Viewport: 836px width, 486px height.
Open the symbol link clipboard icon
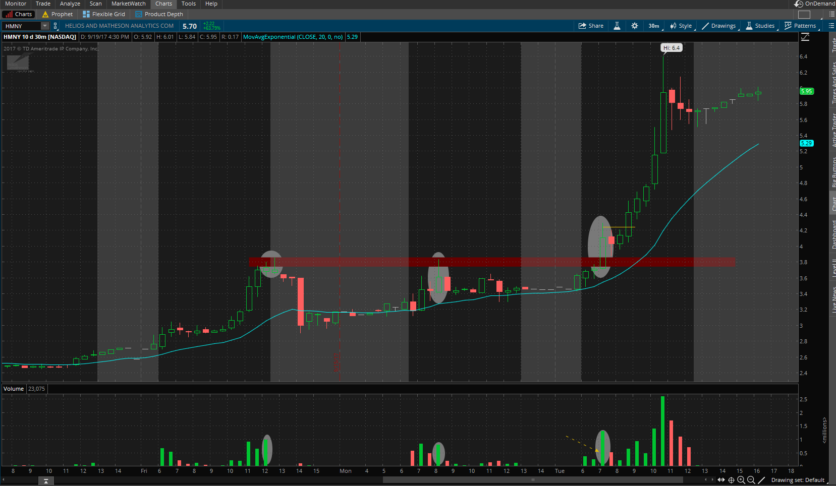[x=55, y=26]
